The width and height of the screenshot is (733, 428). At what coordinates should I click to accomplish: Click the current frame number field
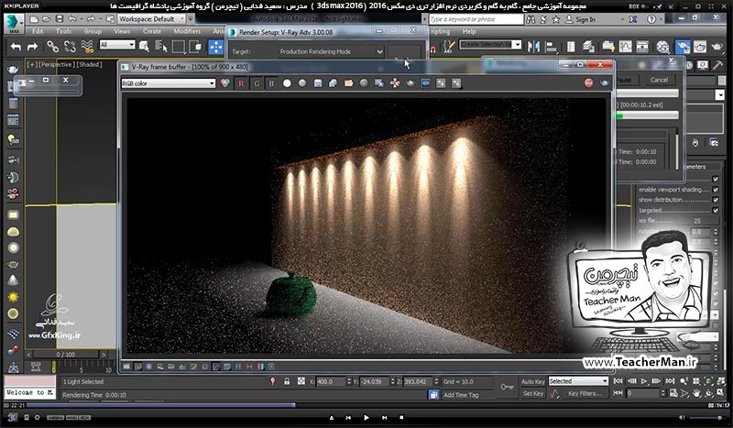644,393
